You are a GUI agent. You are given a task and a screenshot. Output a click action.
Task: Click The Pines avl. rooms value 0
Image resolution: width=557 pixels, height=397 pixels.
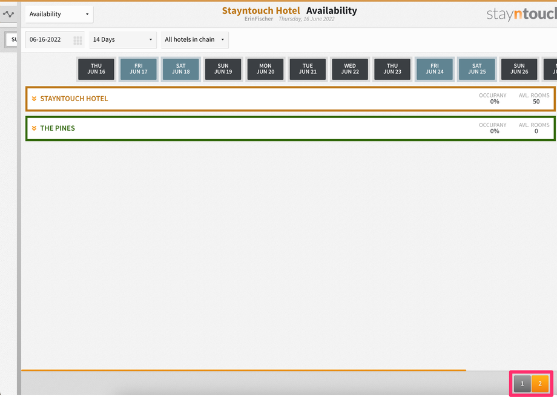click(536, 131)
